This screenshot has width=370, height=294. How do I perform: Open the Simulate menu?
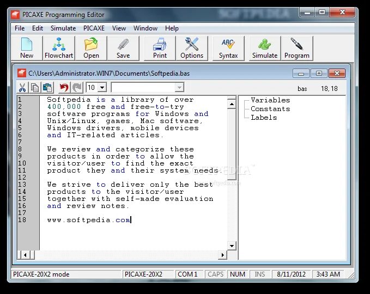(x=63, y=28)
